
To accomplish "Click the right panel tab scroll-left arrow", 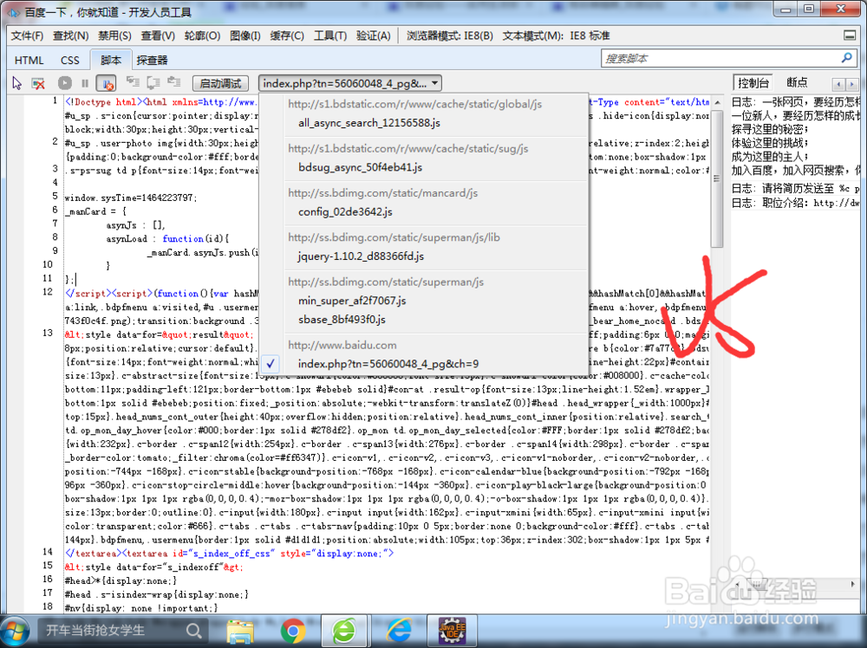I will pyautogui.click(x=838, y=84).
